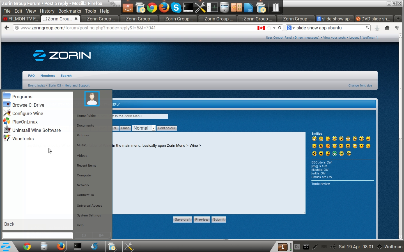This screenshot has width=404, height=252.
Task: Open the search engine selector dropdown
Action: click(x=291, y=28)
